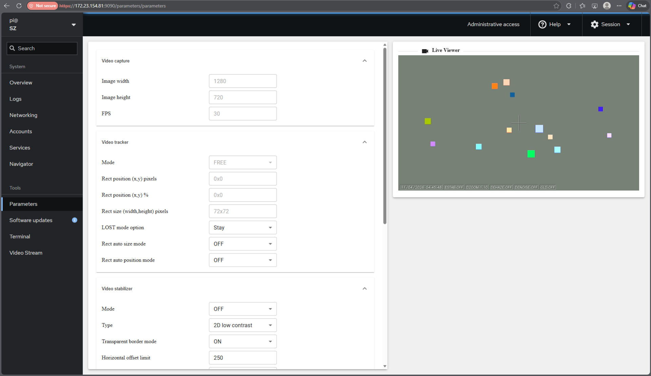Click the Help question mark icon
Image resolution: width=651 pixels, height=376 pixels.
coord(542,24)
